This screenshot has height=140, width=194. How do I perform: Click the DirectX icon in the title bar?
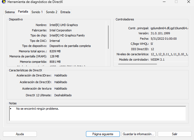4,2
